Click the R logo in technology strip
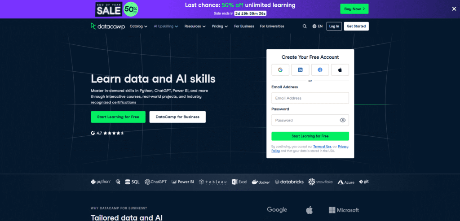 point(118,182)
